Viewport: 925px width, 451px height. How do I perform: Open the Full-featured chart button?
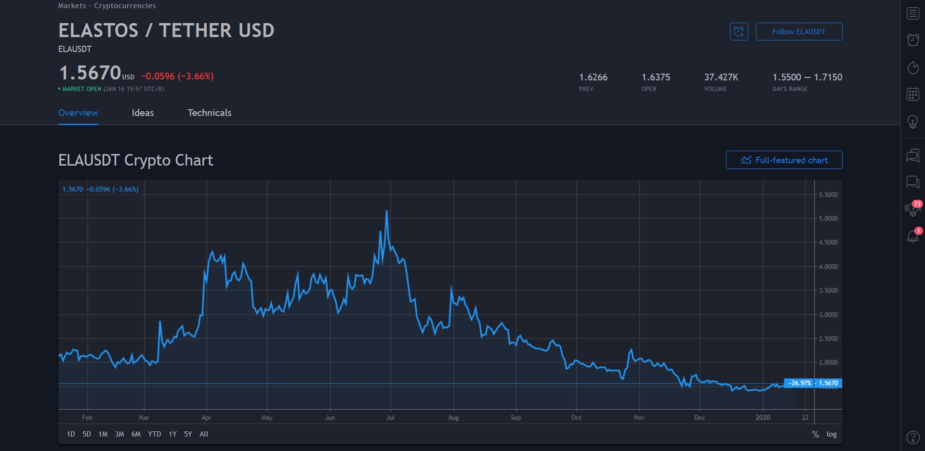pos(784,160)
